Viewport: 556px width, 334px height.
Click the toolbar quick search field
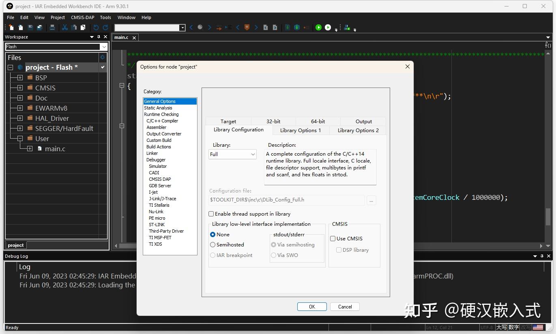(x=147, y=28)
